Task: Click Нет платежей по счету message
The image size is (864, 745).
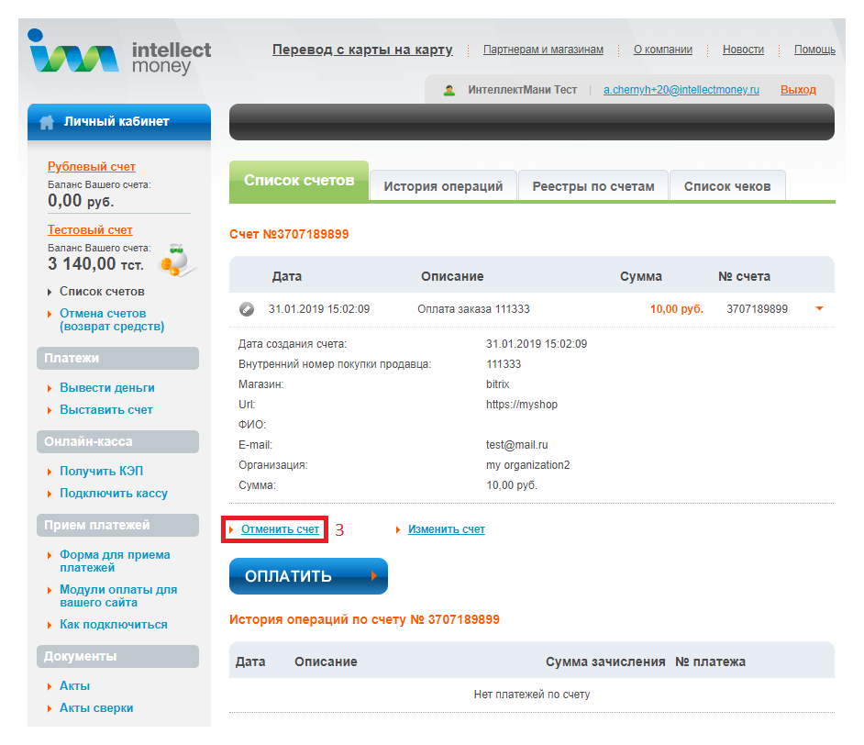Action: pos(532,695)
